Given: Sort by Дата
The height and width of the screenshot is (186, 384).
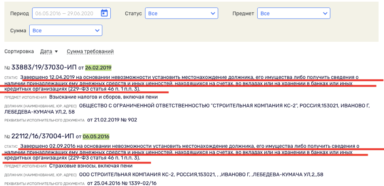Looking at the screenshot, I should (x=46, y=52).
